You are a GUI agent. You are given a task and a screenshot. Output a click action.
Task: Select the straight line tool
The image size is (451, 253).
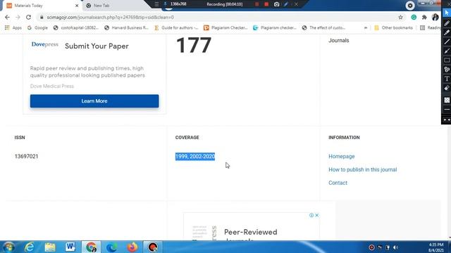[446, 42]
